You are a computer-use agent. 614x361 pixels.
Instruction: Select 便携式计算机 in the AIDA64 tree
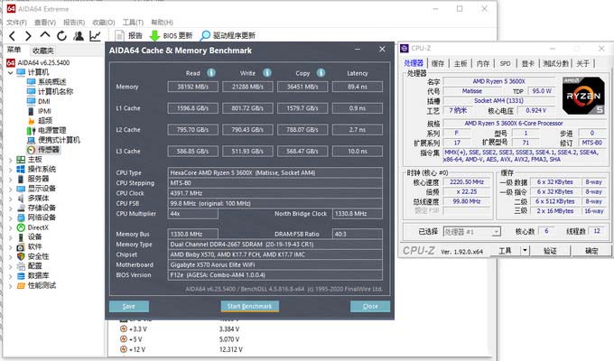(53, 140)
